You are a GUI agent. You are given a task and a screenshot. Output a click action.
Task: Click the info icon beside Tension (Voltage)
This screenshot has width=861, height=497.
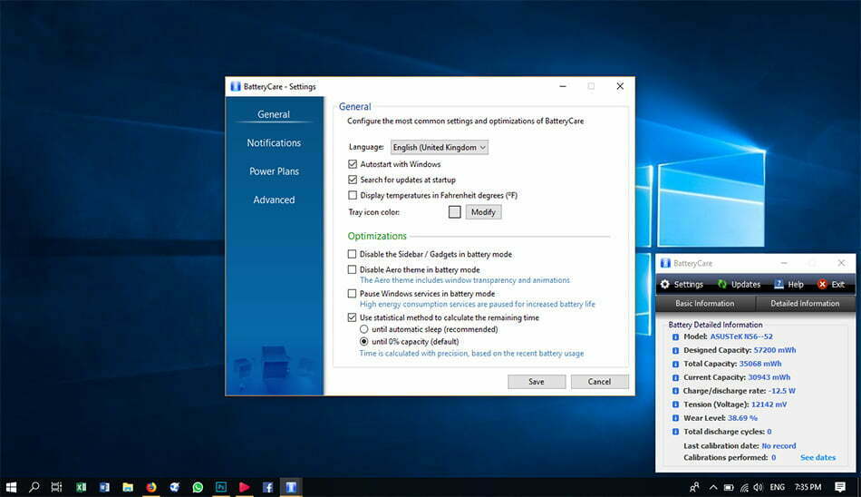click(675, 404)
